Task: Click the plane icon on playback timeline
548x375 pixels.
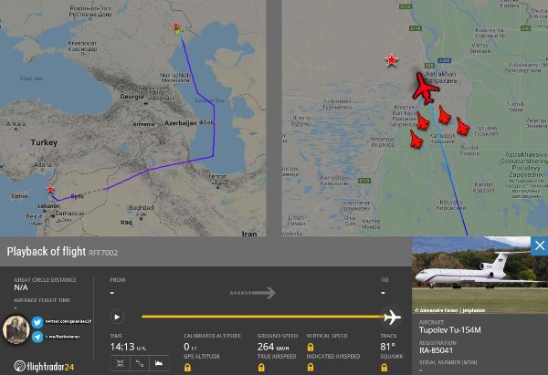Action: 393,318
